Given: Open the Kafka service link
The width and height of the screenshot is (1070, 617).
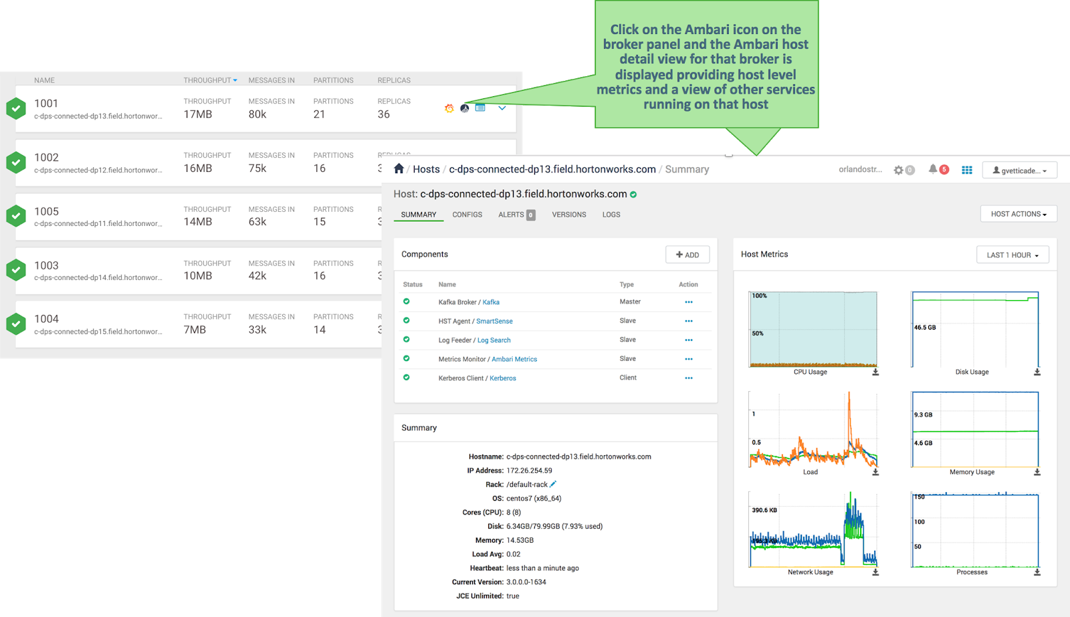Looking at the screenshot, I should (491, 302).
